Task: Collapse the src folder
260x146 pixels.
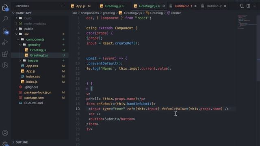Action: tap(26, 34)
